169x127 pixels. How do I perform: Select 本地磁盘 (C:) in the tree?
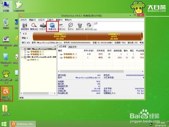(x=37, y=52)
